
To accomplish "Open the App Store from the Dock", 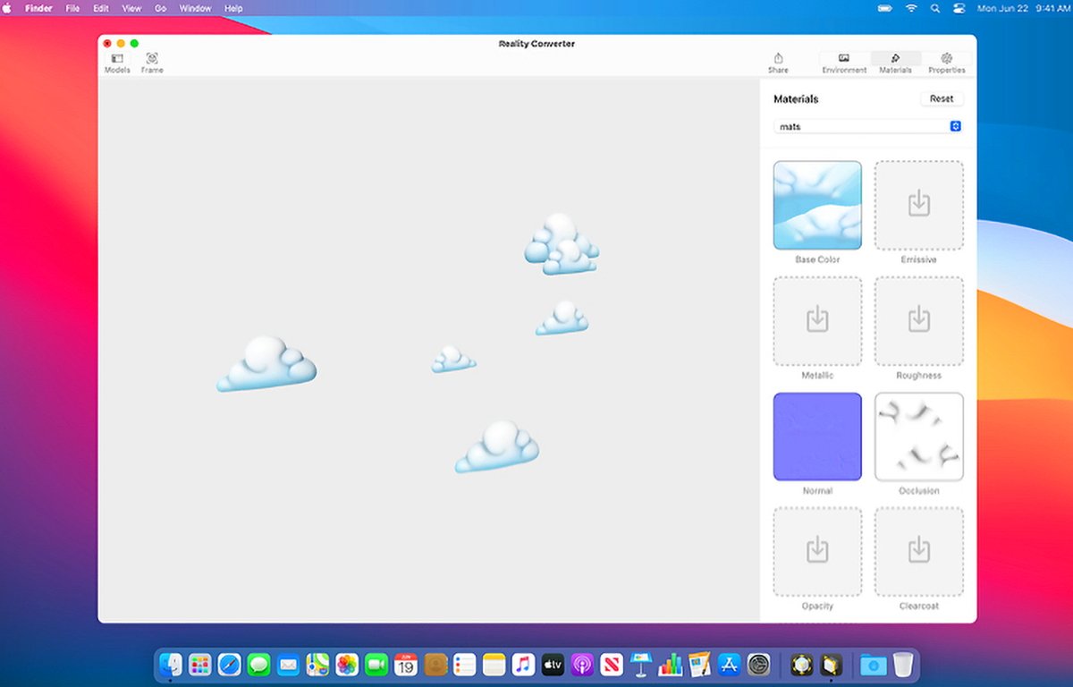I will click(729, 665).
